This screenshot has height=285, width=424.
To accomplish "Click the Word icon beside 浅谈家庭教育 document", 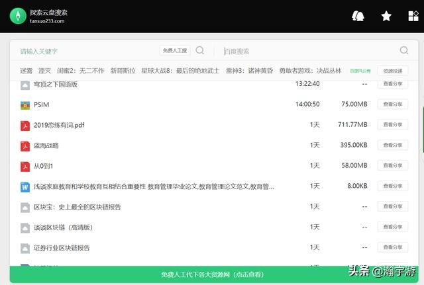I will [25, 186].
